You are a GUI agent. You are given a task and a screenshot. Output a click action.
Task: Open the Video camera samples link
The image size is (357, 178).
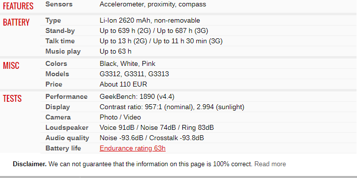pos(132,118)
